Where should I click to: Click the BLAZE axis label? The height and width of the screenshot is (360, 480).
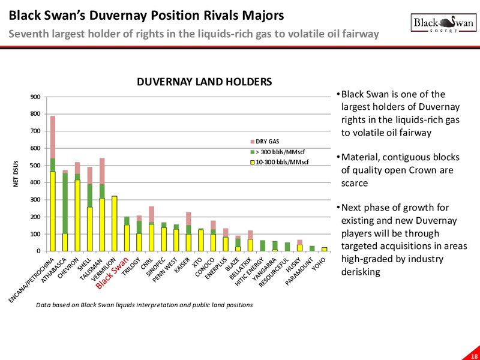(232, 264)
